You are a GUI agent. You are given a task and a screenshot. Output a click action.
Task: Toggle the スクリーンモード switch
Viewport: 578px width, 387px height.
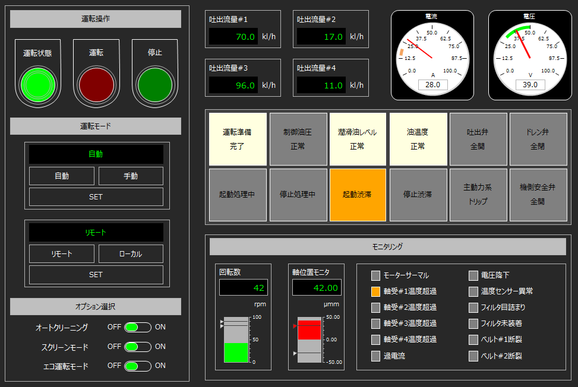point(138,347)
